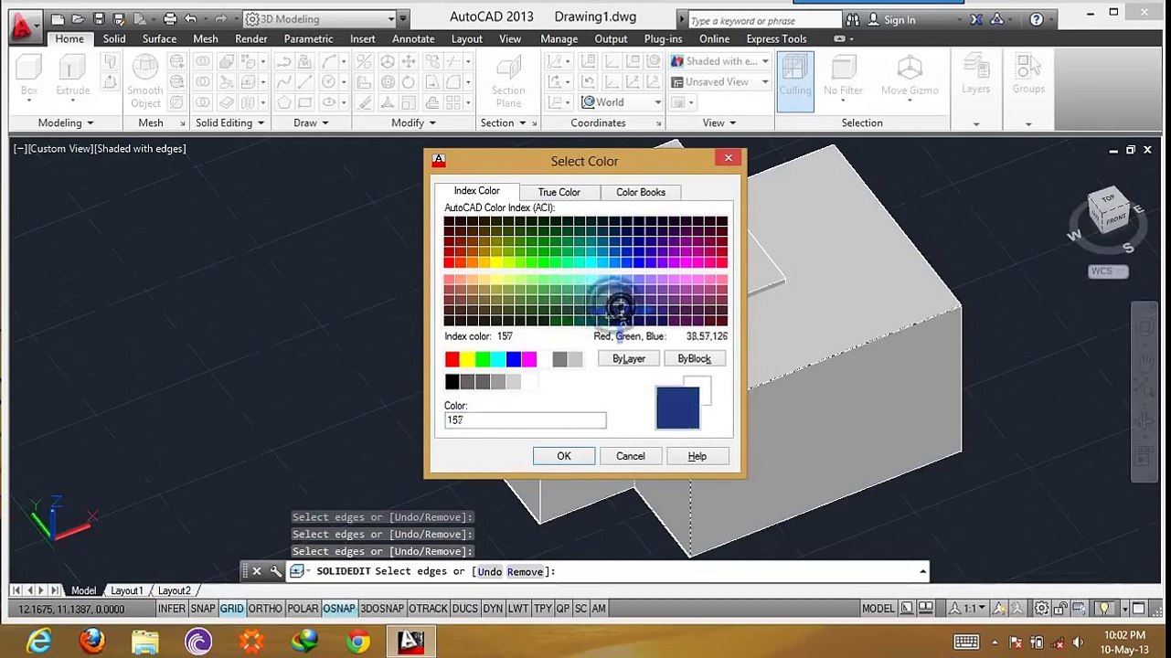This screenshot has height=658, width=1171.
Task: Click the Color input field showing 157
Action: 525,420
